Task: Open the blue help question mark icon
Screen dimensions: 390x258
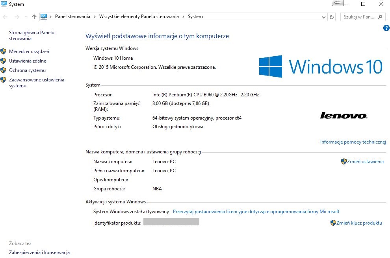Action: 386,28
